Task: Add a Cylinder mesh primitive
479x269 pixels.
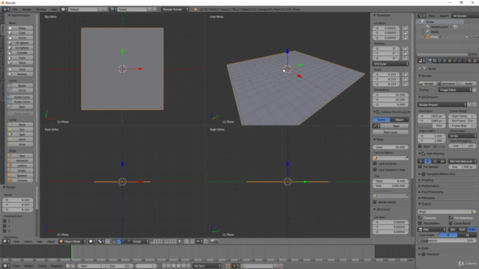Action: pyautogui.click(x=20, y=53)
